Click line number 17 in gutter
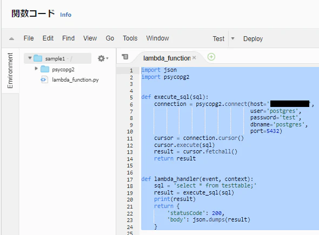319x235 pixels. click(x=130, y=180)
